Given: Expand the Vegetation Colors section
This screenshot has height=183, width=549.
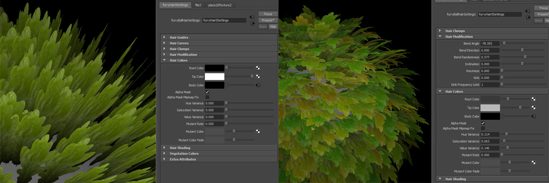Looking at the screenshot, I should (x=219, y=153).
